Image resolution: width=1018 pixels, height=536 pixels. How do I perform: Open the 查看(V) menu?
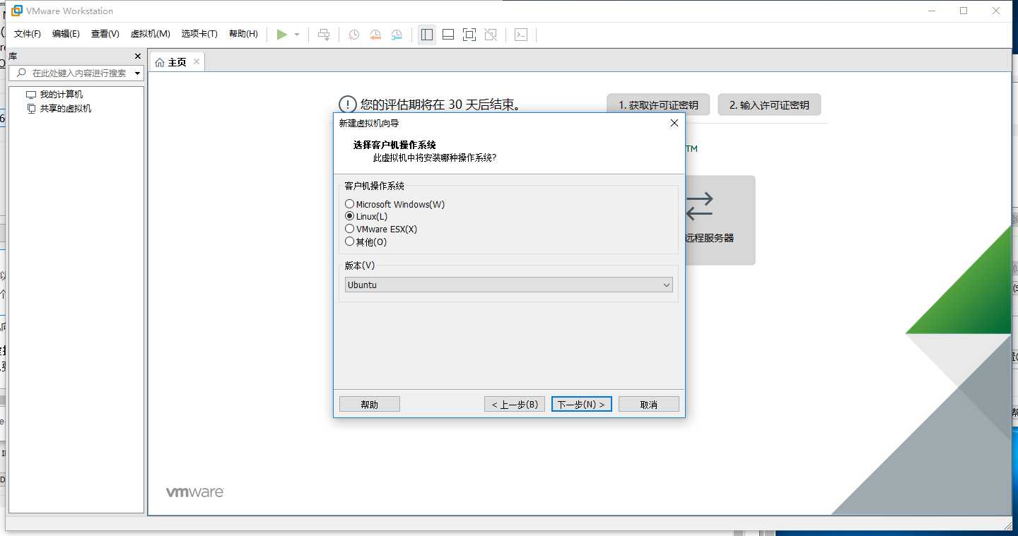coord(105,34)
